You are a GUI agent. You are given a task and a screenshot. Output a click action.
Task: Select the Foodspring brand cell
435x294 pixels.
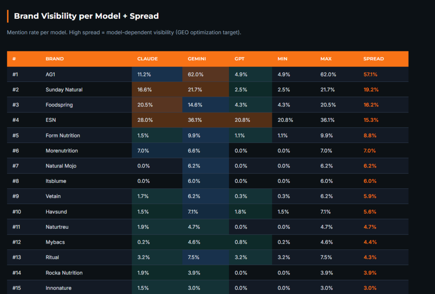[x=59, y=105]
